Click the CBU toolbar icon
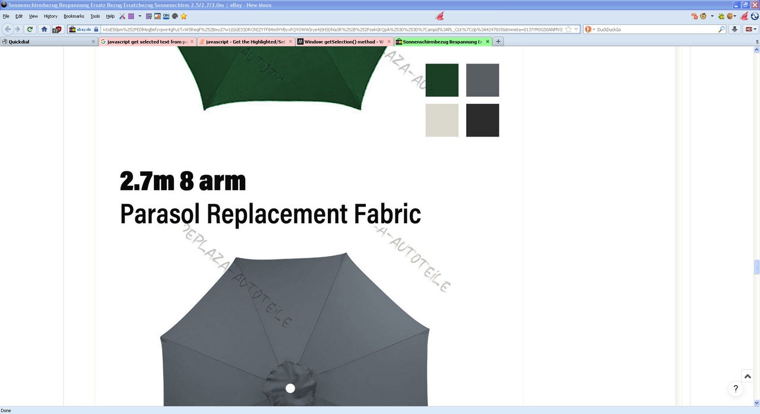 (x=166, y=16)
